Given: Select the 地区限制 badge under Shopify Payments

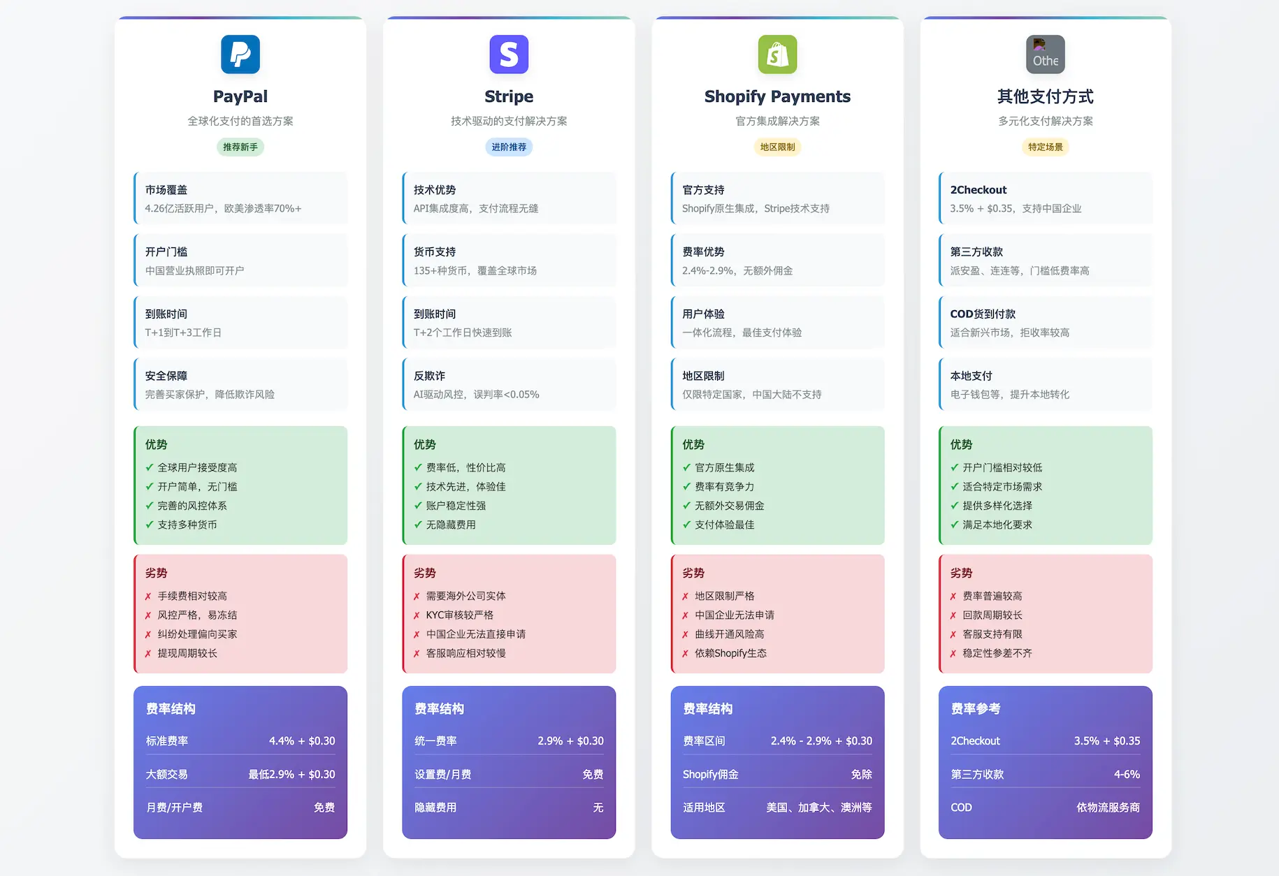Looking at the screenshot, I should [777, 147].
